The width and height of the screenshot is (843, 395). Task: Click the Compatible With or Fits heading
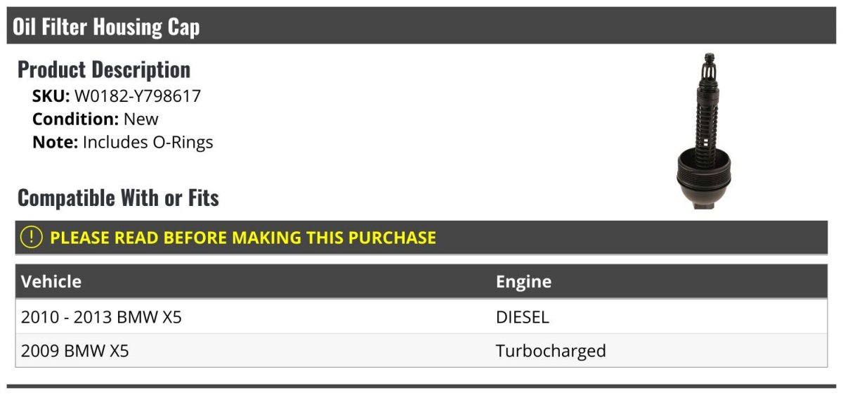point(118,198)
